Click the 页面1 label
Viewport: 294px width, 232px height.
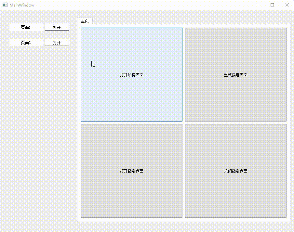tap(26, 27)
